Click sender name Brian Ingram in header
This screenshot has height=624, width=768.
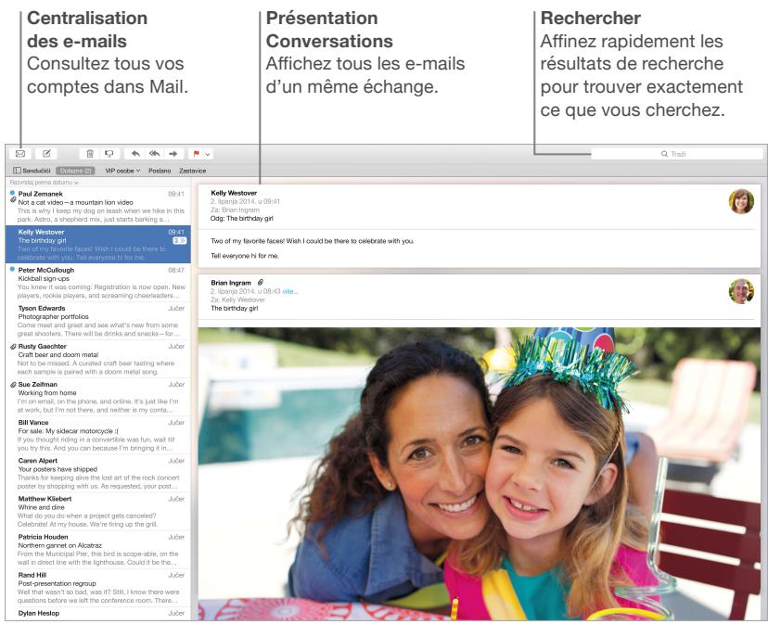pos(231,283)
